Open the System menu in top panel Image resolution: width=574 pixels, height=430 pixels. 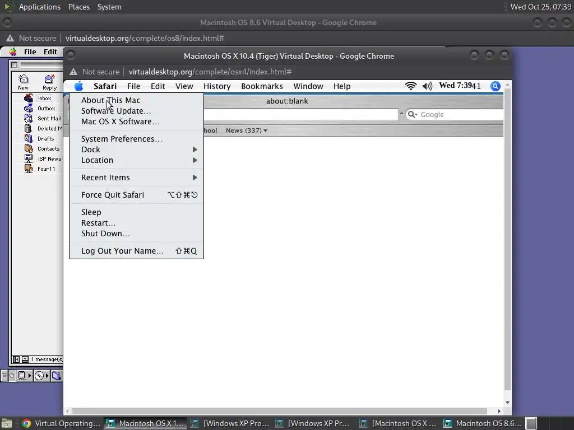pos(109,7)
